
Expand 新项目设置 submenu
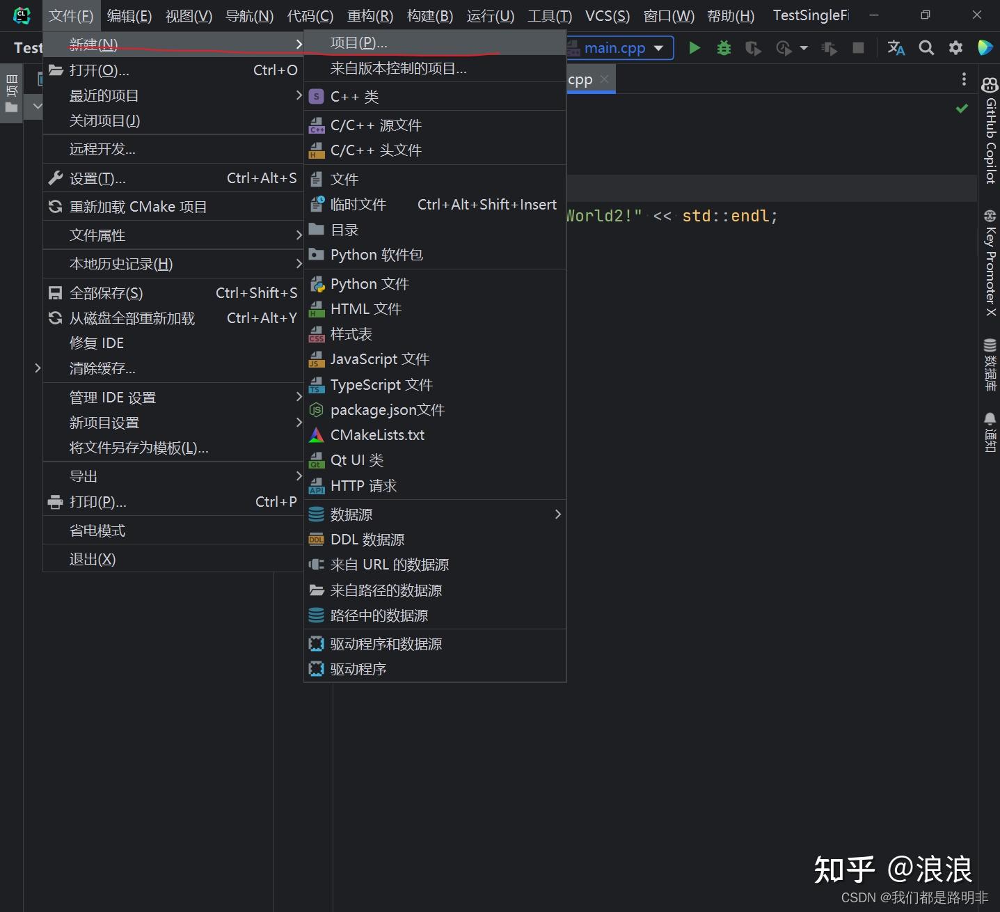(173, 423)
